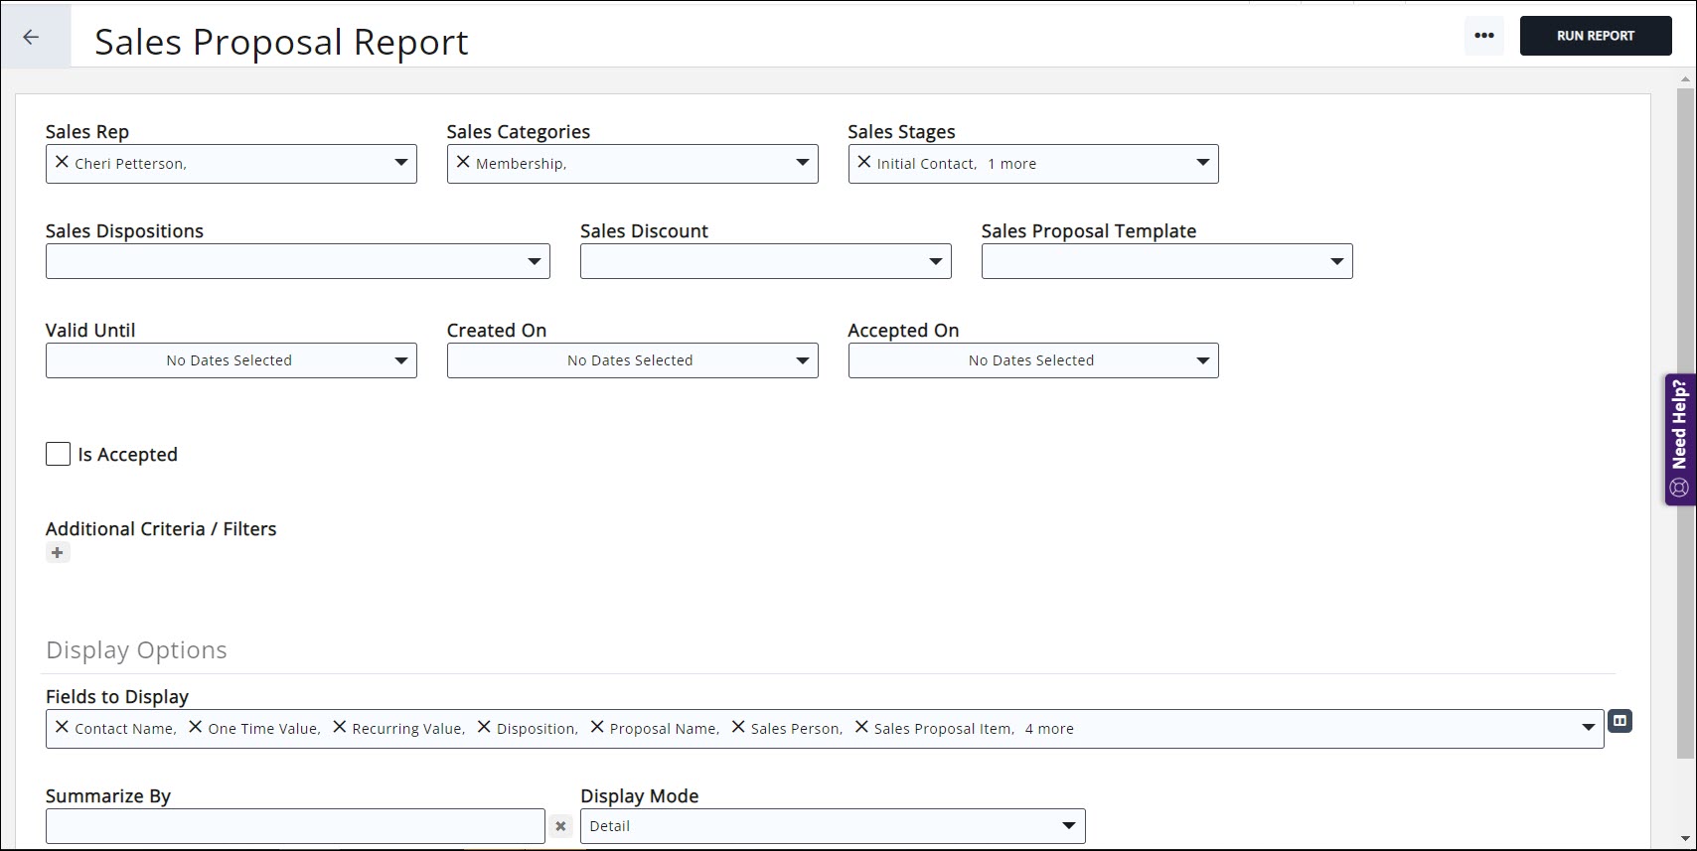Remove Cheri Petterson from Sales Rep
This screenshot has height=851, width=1697.
tap(62, 162)
